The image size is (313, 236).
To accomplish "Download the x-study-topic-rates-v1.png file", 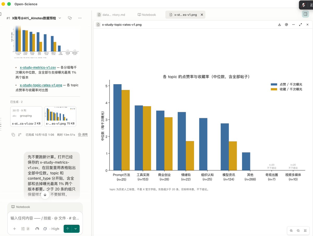I will tap(280, 25).
